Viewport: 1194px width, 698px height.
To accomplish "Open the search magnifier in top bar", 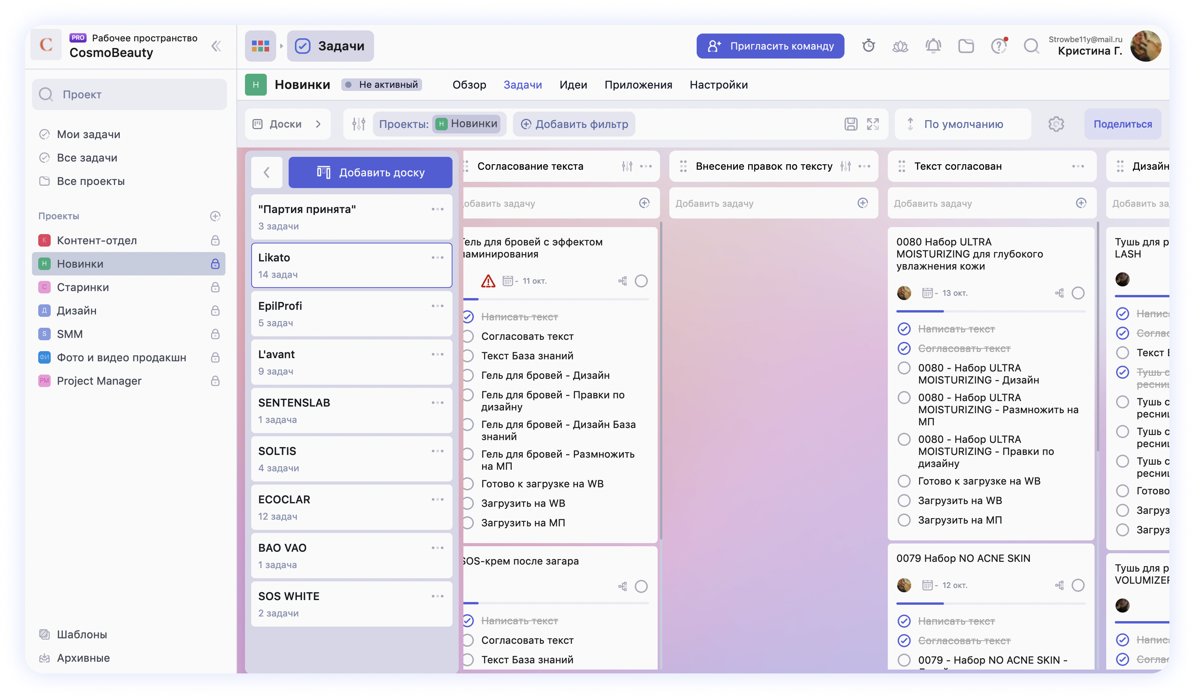I will 1031,46.
